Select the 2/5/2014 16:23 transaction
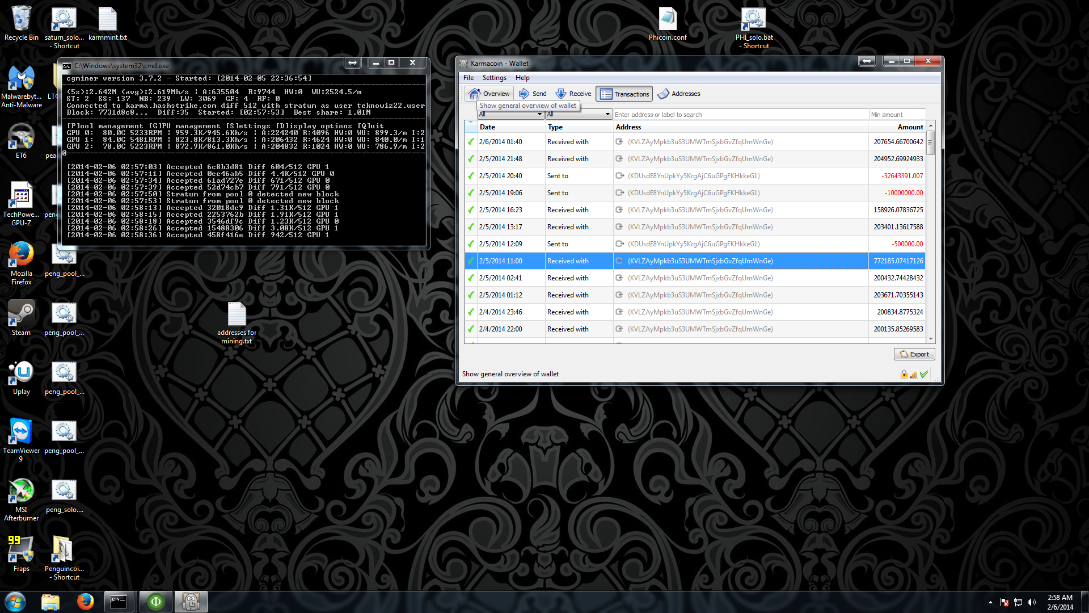Image resolution: width=1089 pixels, height=613 pixels. 695,210
